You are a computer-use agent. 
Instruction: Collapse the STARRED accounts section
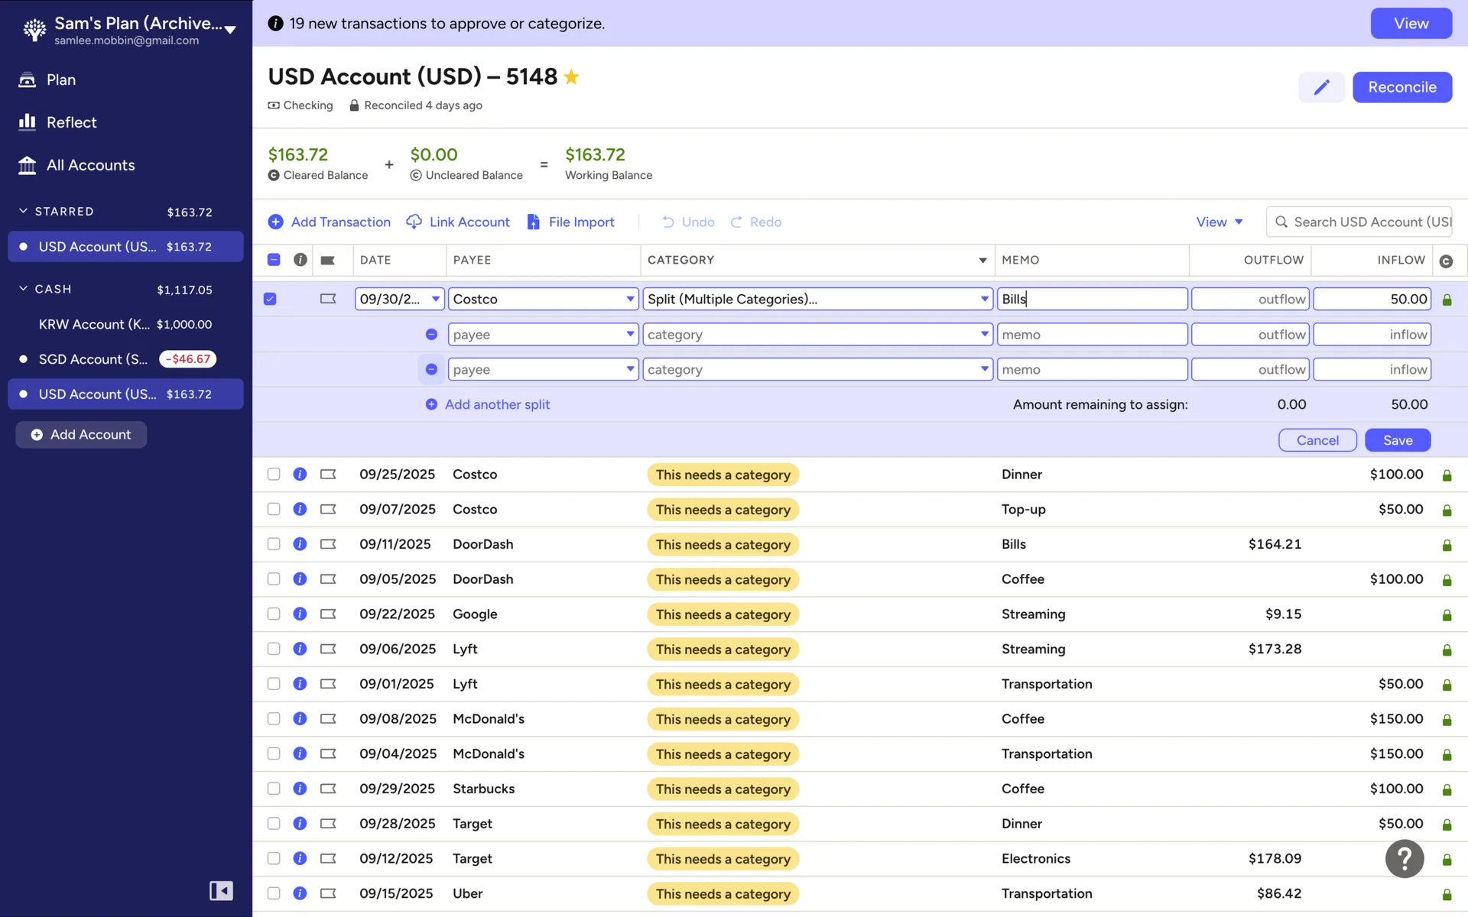coord(23,211)
